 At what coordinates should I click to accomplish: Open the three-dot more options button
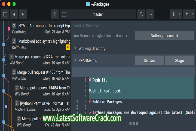coord(150,14)
